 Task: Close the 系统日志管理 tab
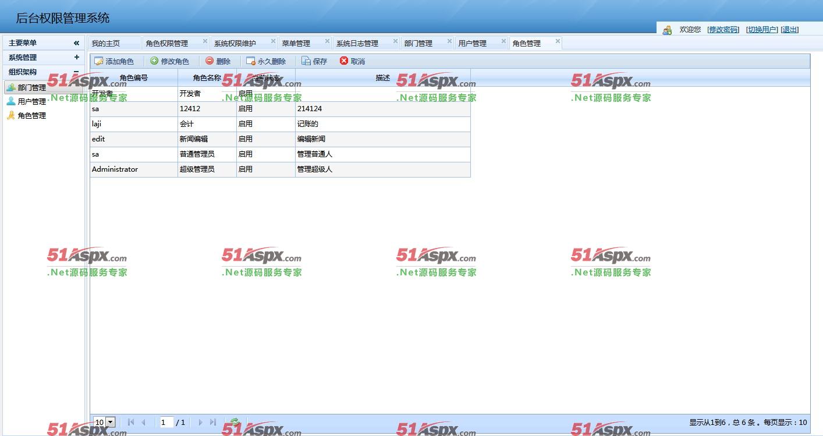(395, 41)
